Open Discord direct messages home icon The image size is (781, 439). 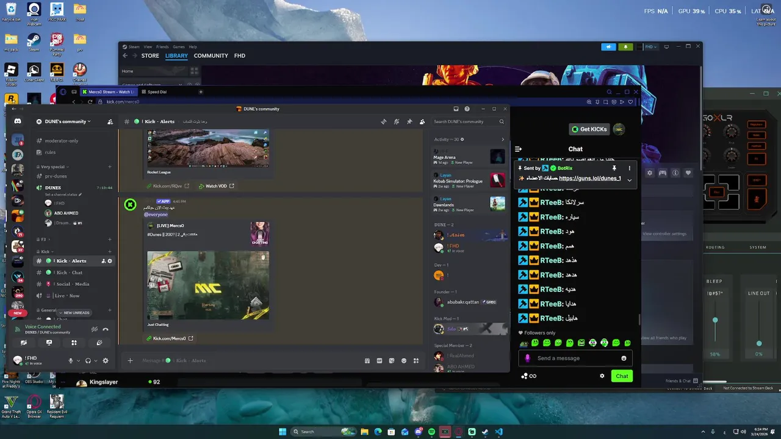[18, 121]
